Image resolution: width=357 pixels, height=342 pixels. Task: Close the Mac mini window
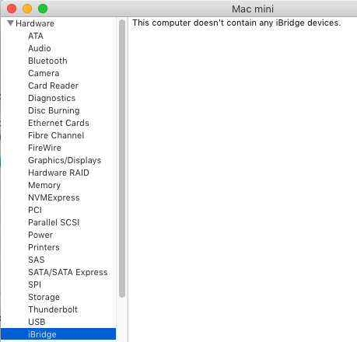[12, 9]
